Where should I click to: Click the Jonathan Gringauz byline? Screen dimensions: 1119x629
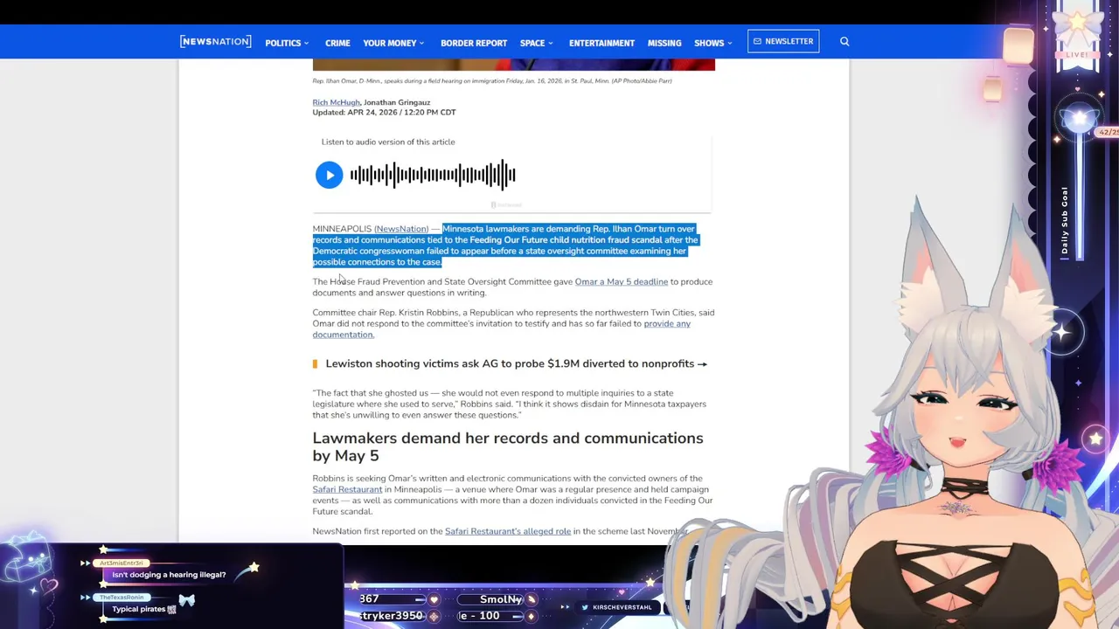(397, 102)
